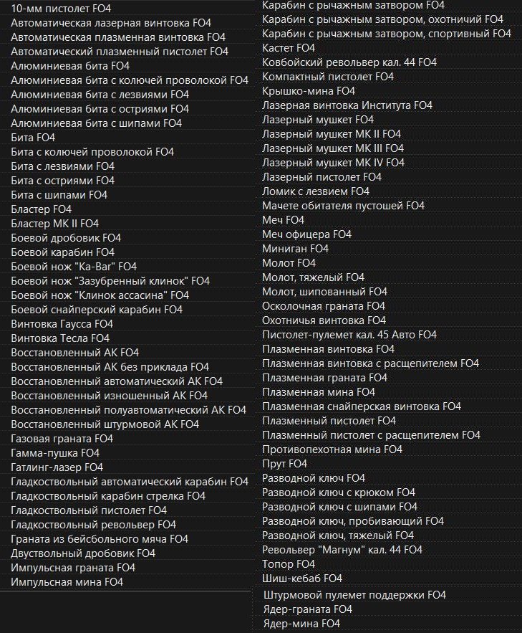Select "Миниган FO4" list entry

click(295, 249)
